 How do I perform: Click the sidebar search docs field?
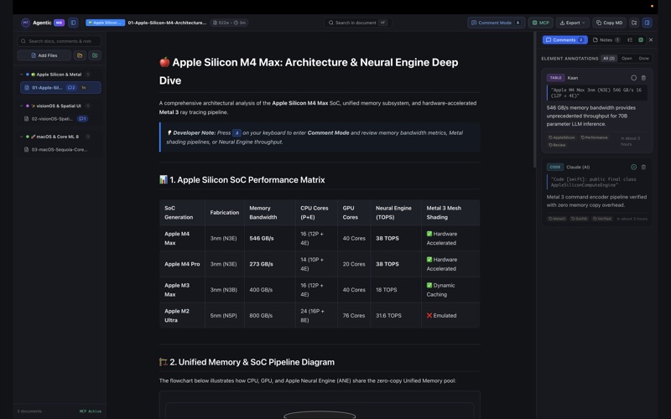coord(59,41)
